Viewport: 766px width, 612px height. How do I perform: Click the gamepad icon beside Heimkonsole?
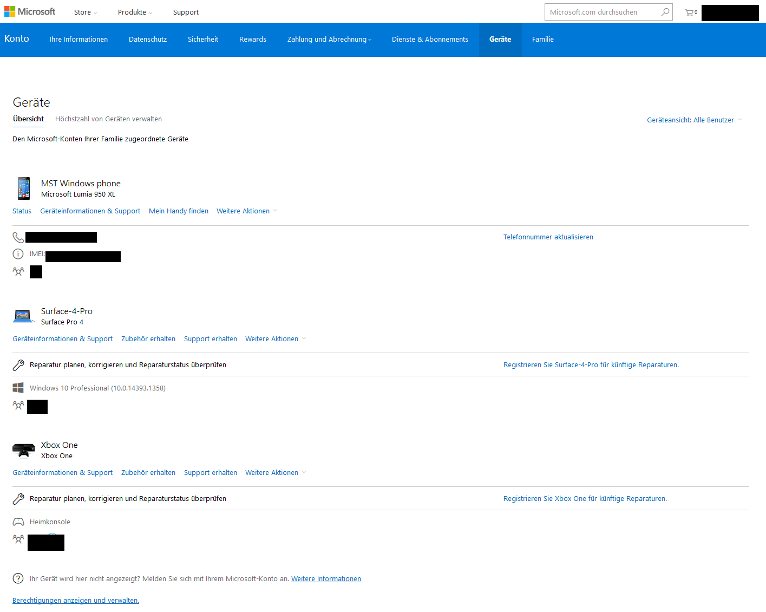18,522
